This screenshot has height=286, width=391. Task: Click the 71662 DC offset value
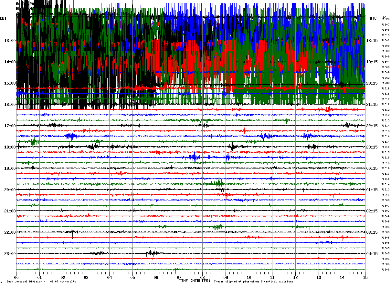coord(385,78)
